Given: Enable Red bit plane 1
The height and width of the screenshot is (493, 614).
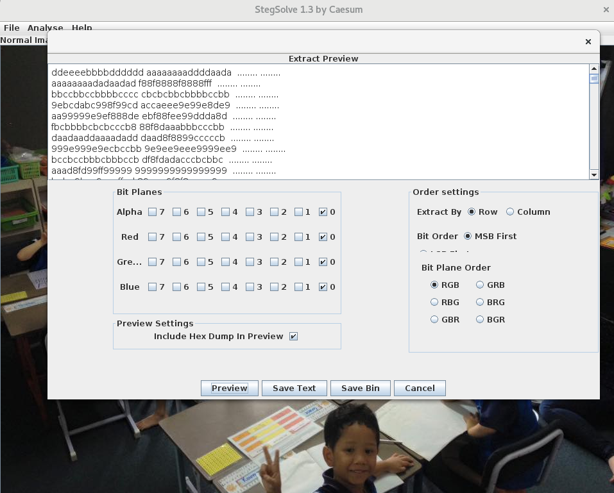Looking at the screenshot, I should [x=298, y=237].
